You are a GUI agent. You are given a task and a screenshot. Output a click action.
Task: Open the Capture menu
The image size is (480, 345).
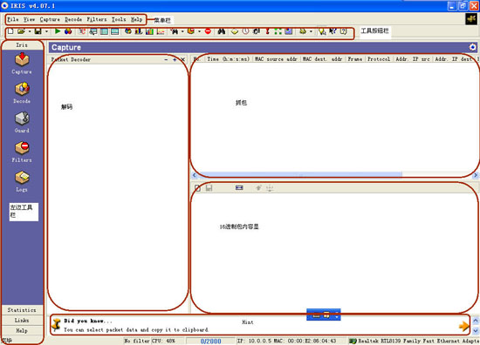pyautogui.click(x=50, y=19)
